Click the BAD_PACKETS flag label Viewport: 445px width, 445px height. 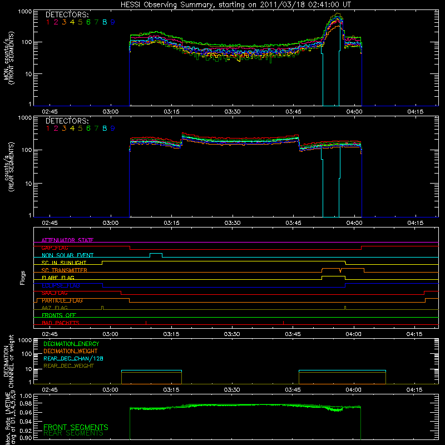[x=61, y=323]
